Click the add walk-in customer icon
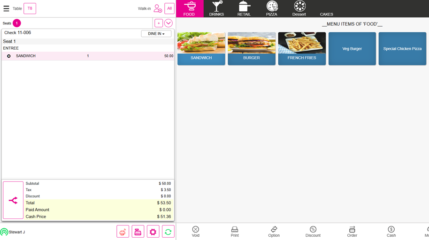The height and width of the screenshot is (240, 429). [158, 8]
